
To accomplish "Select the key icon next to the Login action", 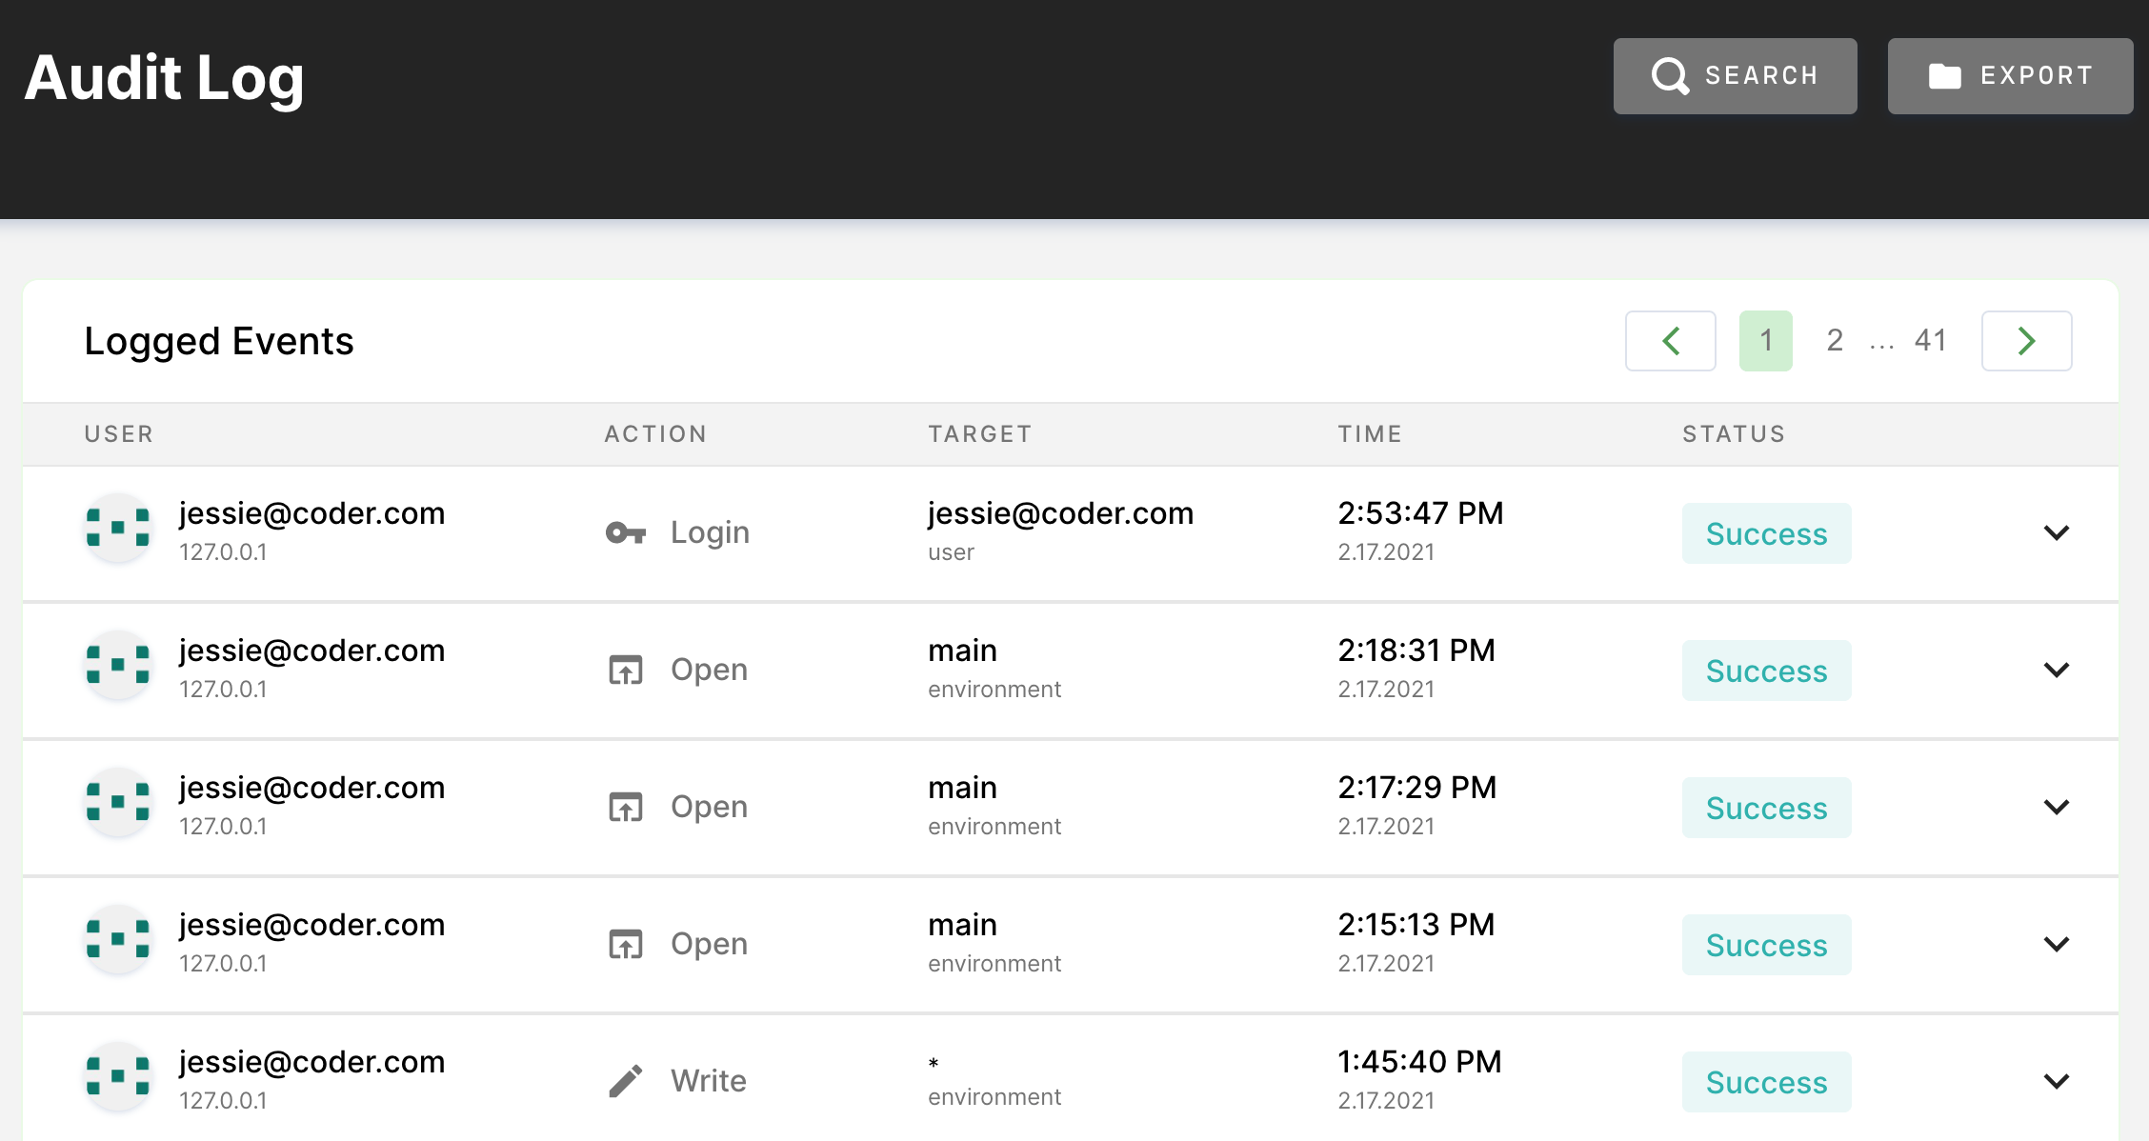I will coord(626,532).
